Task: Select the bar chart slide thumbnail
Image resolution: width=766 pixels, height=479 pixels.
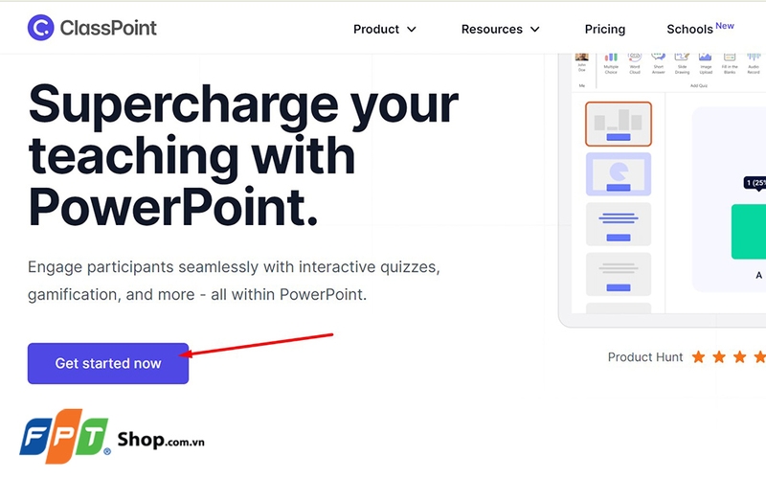Action: pos(618,124)
